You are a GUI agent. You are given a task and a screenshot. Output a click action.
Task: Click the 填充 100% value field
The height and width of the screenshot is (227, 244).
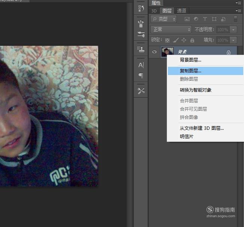[x=223, y=40]
